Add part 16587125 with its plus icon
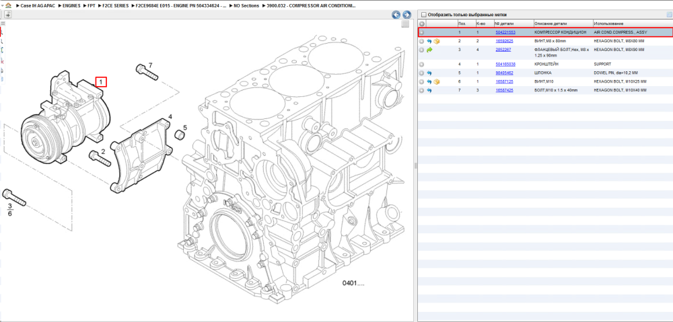673x322 pixels. point(422,81)
